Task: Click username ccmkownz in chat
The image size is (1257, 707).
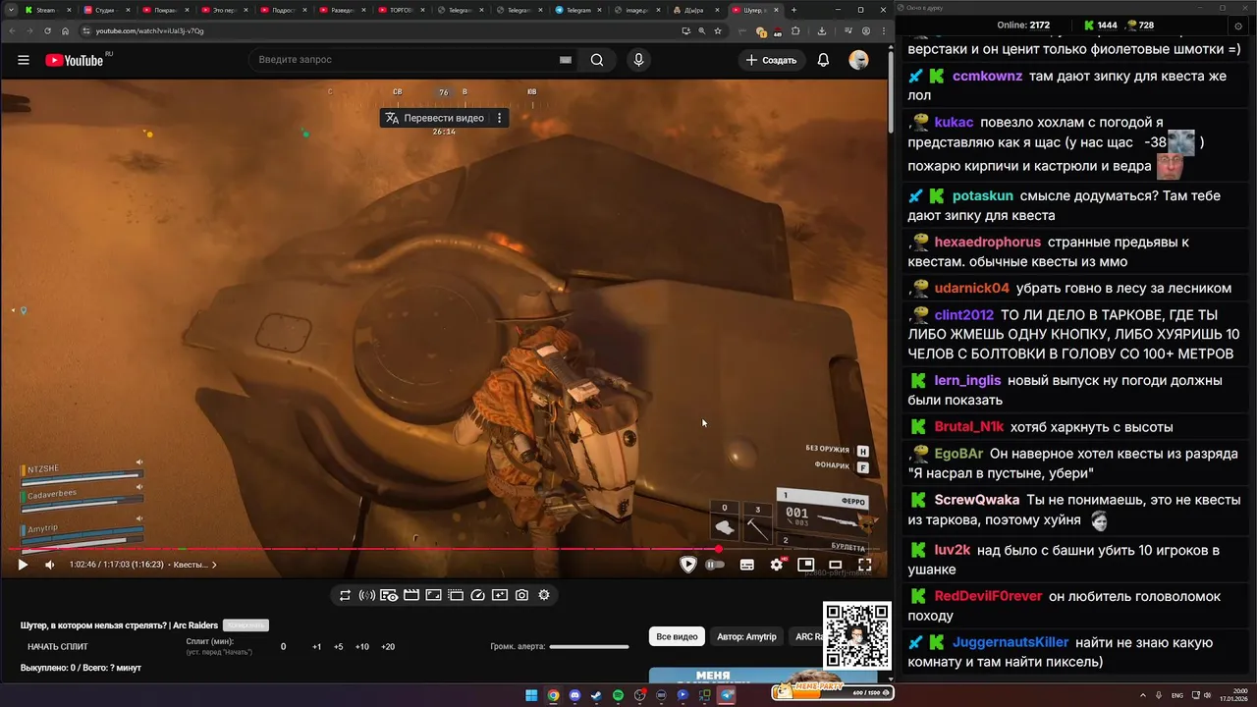Action: 987,76
